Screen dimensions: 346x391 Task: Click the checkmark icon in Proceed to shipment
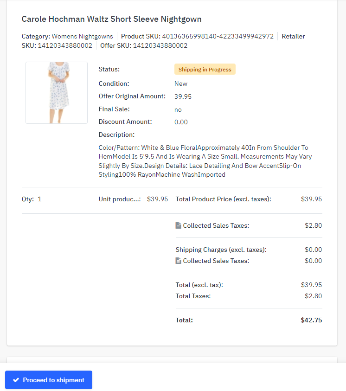click(x=16, y=380)
